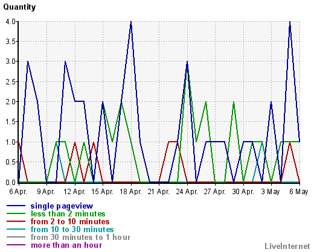The height and width of the screenshot is (252, 314).
Task: Click the red legend line swatch
Action: tap(16, 221)
